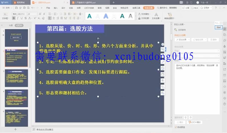Toggle the auto preview (自动预览) checkbox

[176, 127]
